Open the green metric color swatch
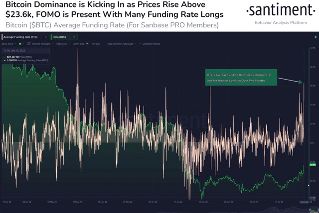The width and height of the screenshot is (319, 213). [x=20, y=44]
